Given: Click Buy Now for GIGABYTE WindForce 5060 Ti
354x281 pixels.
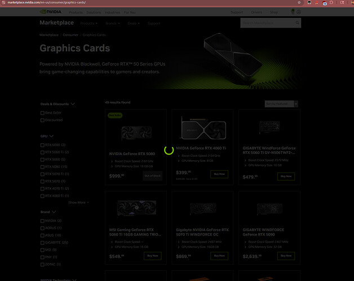Looking at the screenshot, I should click(286, 176).
